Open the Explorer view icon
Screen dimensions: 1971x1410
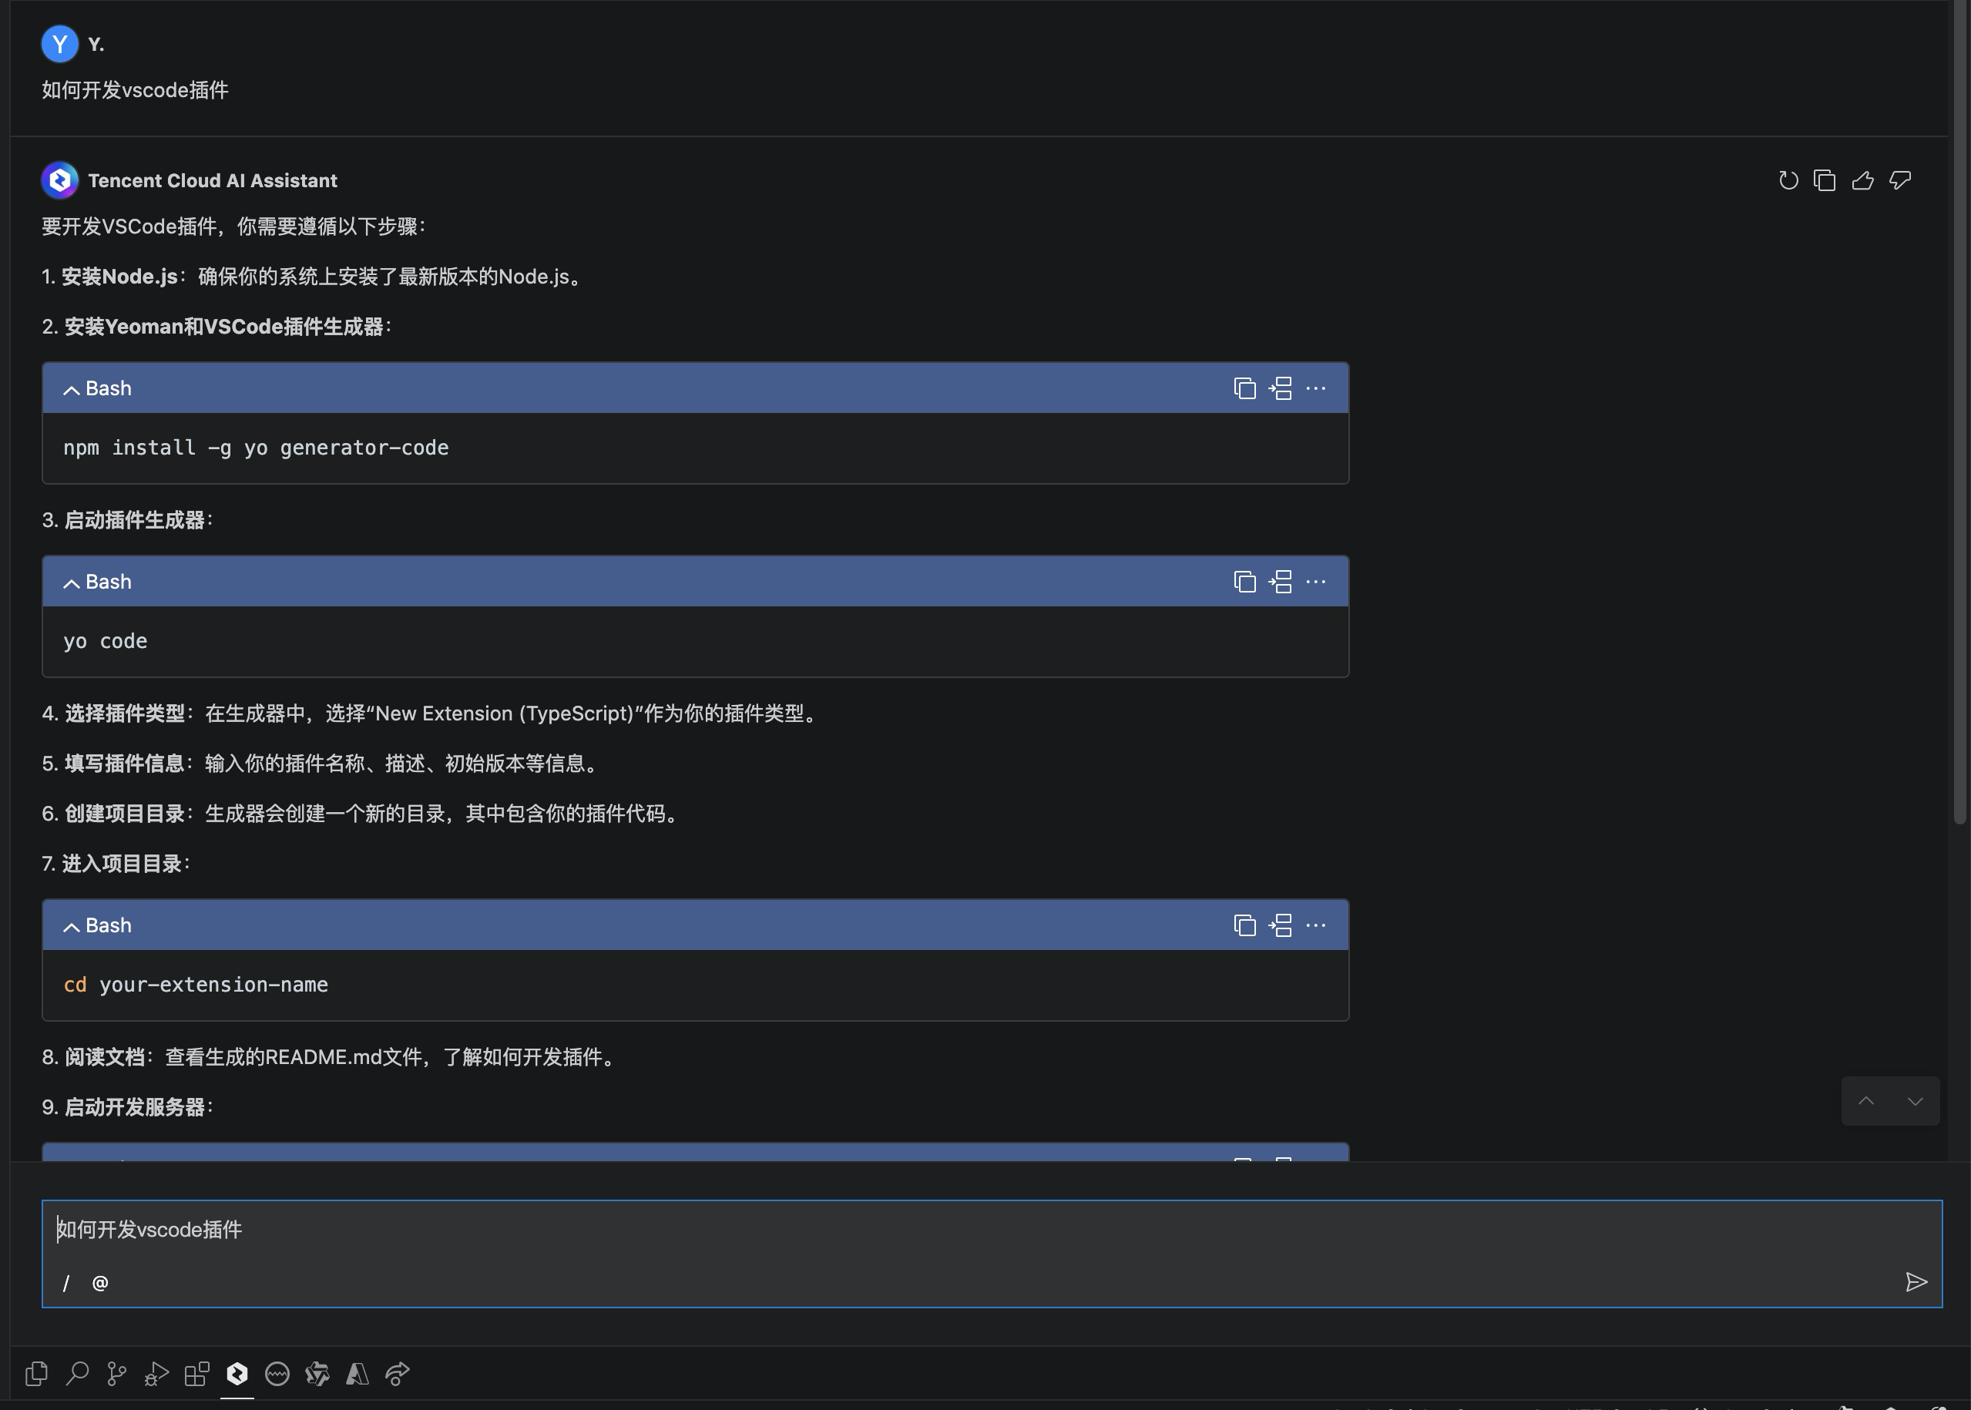point(36,1374)
